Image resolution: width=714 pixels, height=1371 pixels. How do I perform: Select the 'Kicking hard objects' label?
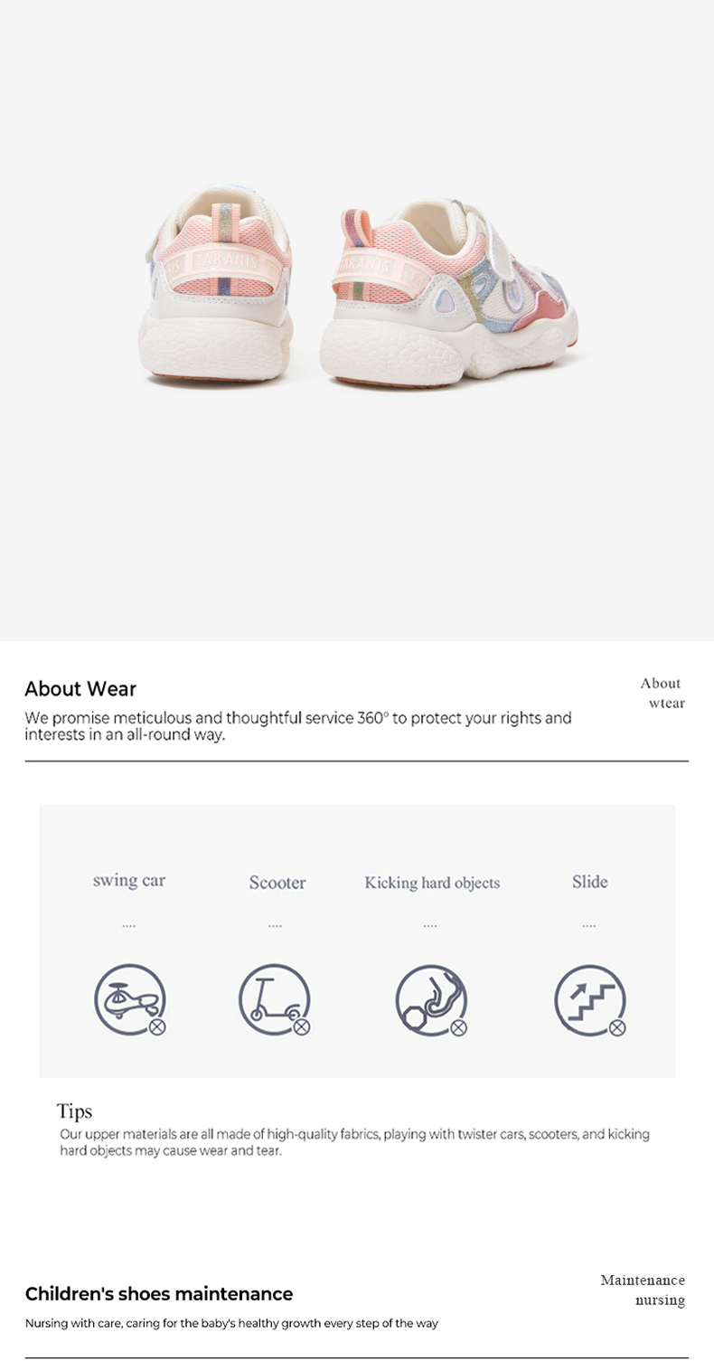tap(432, 883)
